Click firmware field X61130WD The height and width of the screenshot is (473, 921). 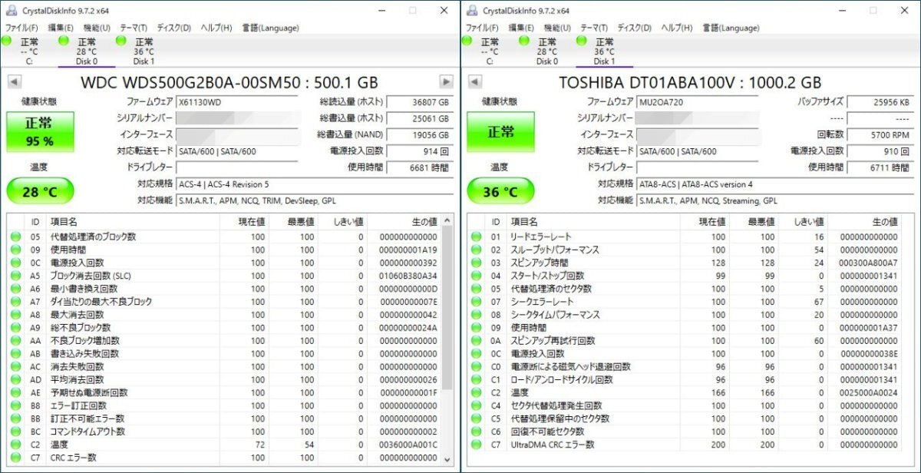pyautogui.click(x=239, y=101)
